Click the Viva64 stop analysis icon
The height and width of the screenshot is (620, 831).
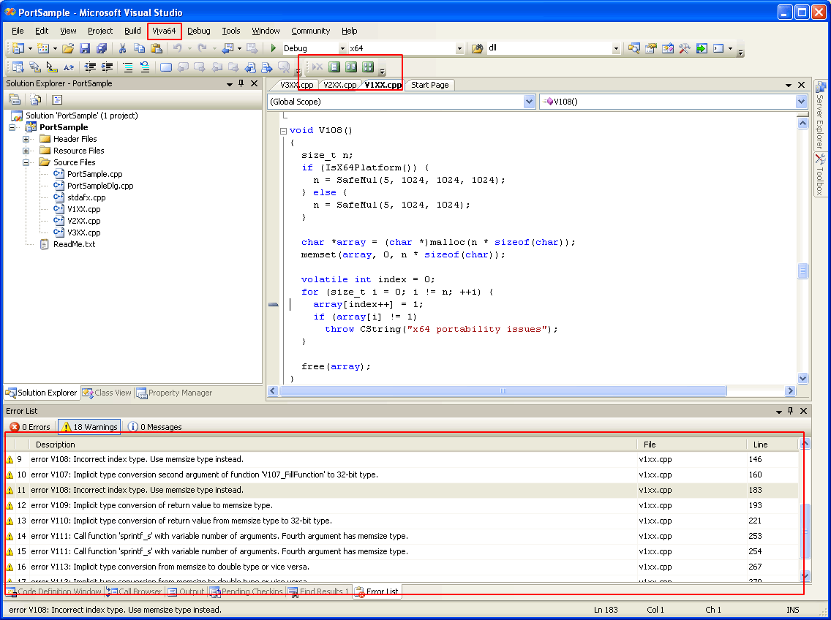317,67
